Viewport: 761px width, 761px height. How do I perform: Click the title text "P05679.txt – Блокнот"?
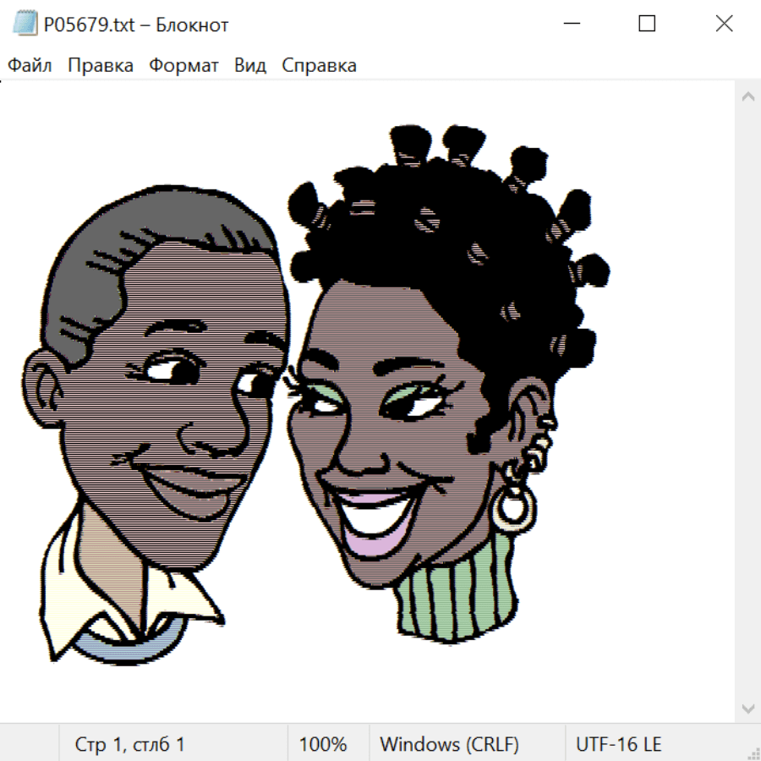[x=136, y=25]
